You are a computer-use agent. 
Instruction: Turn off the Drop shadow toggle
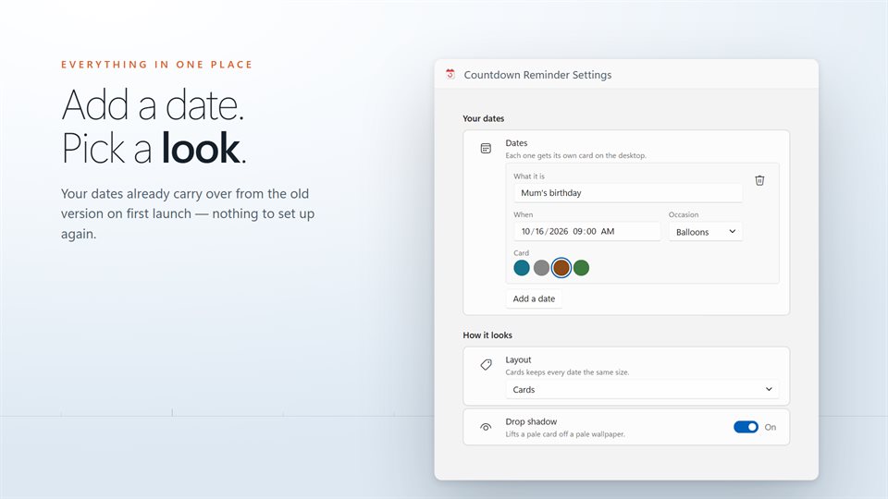(x=746, y=427)
